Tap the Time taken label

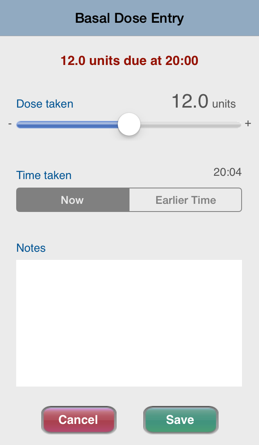point(44,175)
